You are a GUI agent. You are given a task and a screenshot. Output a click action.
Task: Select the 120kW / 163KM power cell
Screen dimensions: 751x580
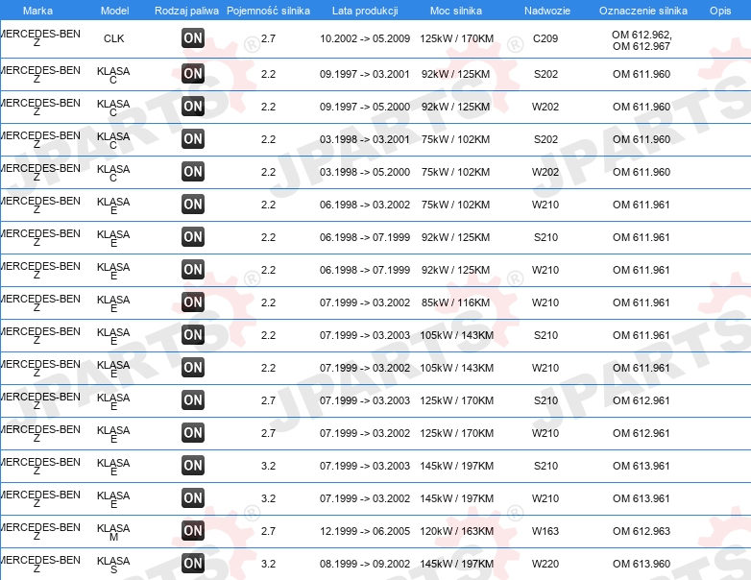tap(456, 531)
